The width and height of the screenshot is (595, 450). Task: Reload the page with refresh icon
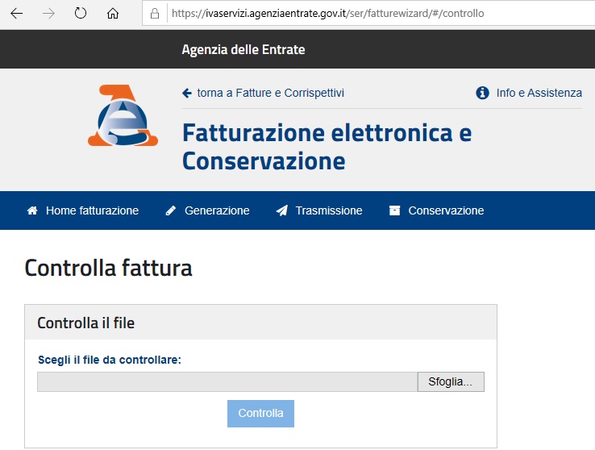click(x=81, y=13)
